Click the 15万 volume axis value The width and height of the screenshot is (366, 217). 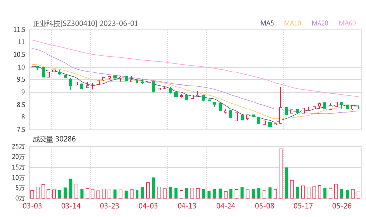tap(18, 167)
